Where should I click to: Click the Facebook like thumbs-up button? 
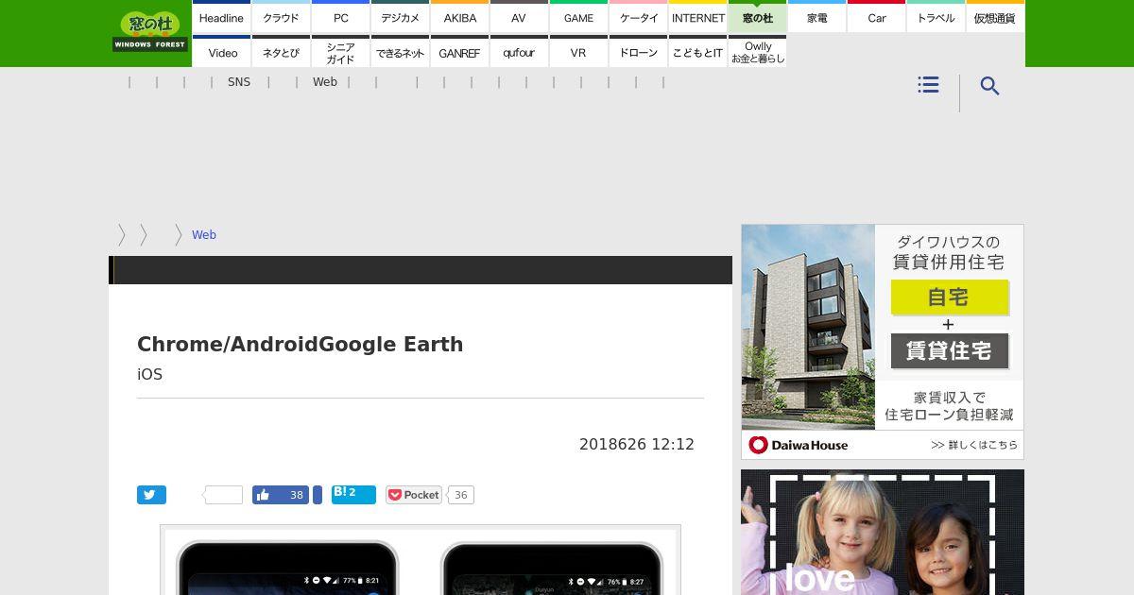pos(263,495)
